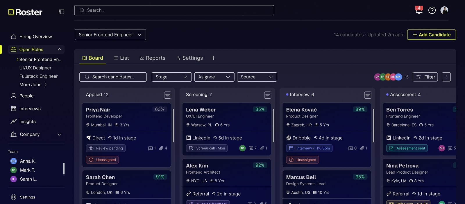Open the Stage filter dropdown
This screenshot has width=465, height=204.
(x=172, y=77)
